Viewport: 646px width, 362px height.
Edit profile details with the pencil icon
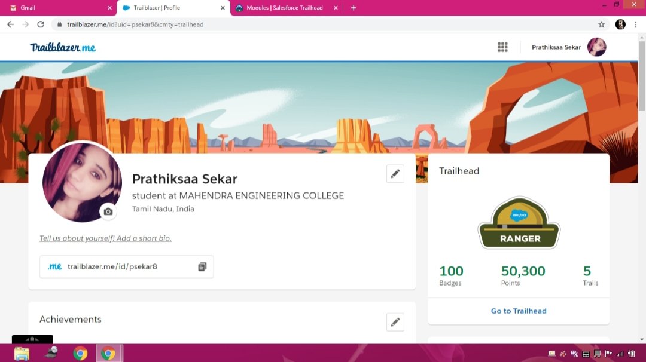click(x=395, y=174)
